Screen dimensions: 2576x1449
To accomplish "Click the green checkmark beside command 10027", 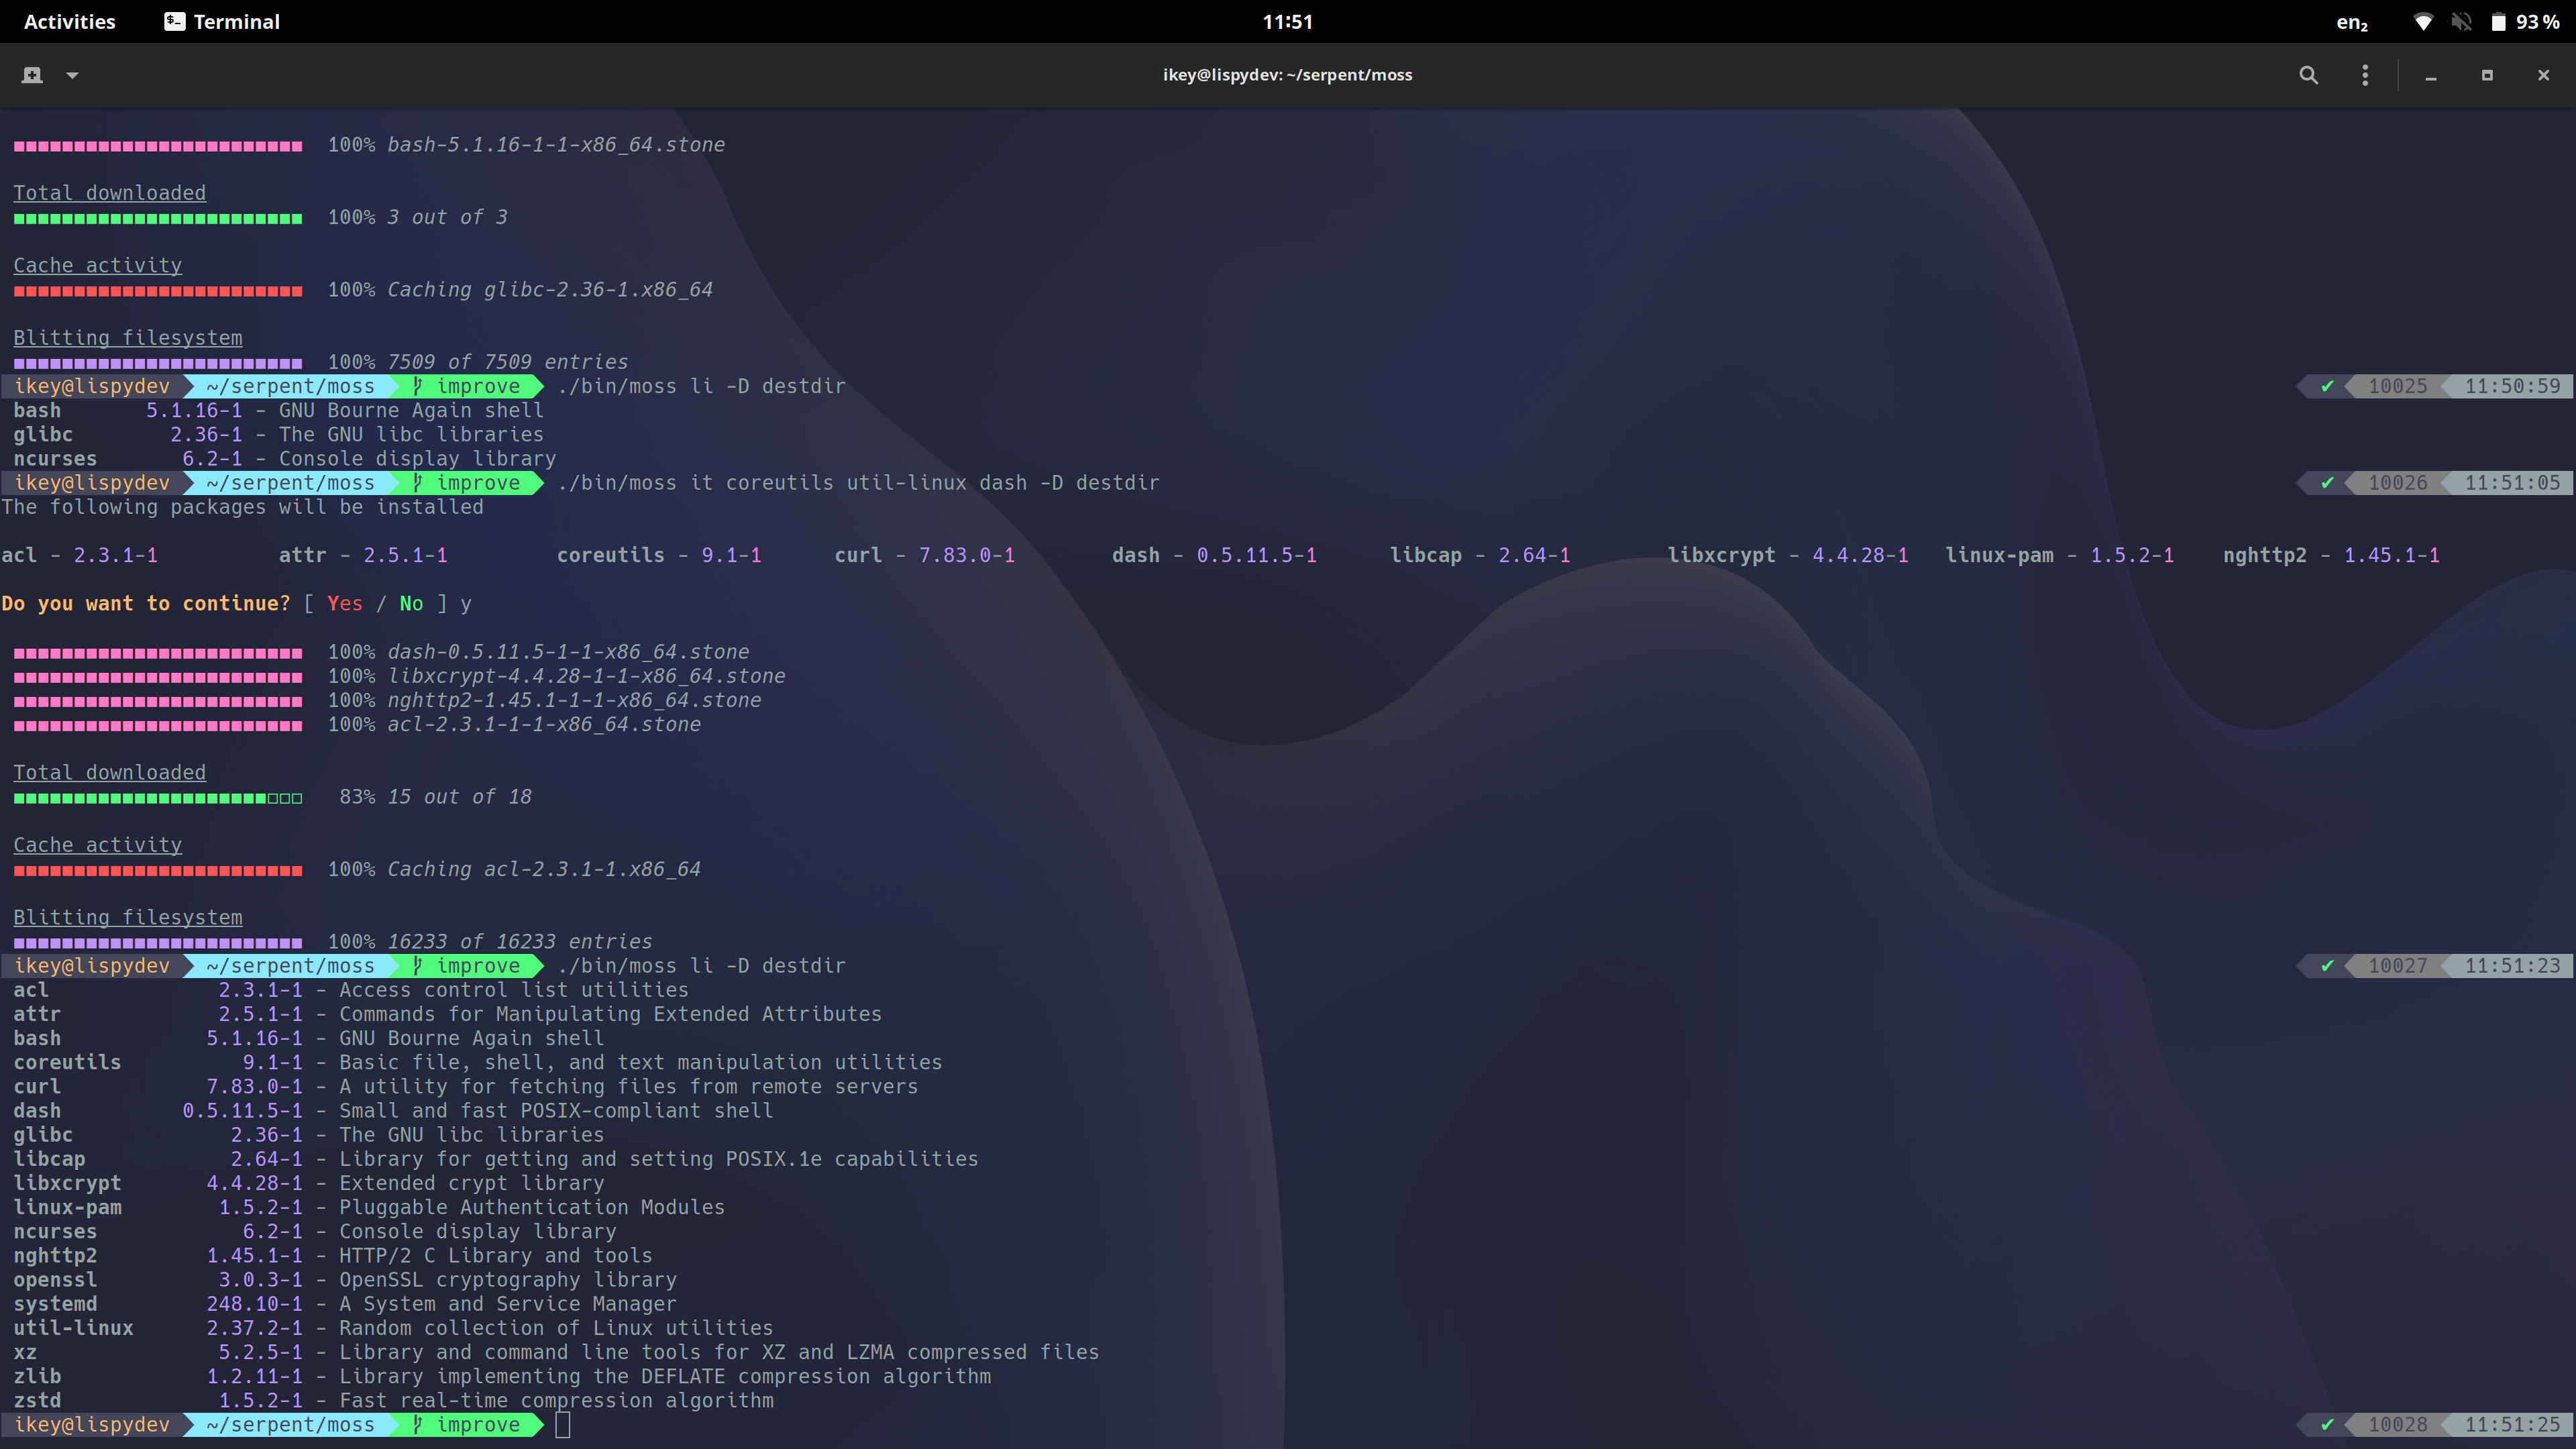I will pyautogui.click(x=2327, y=966).
